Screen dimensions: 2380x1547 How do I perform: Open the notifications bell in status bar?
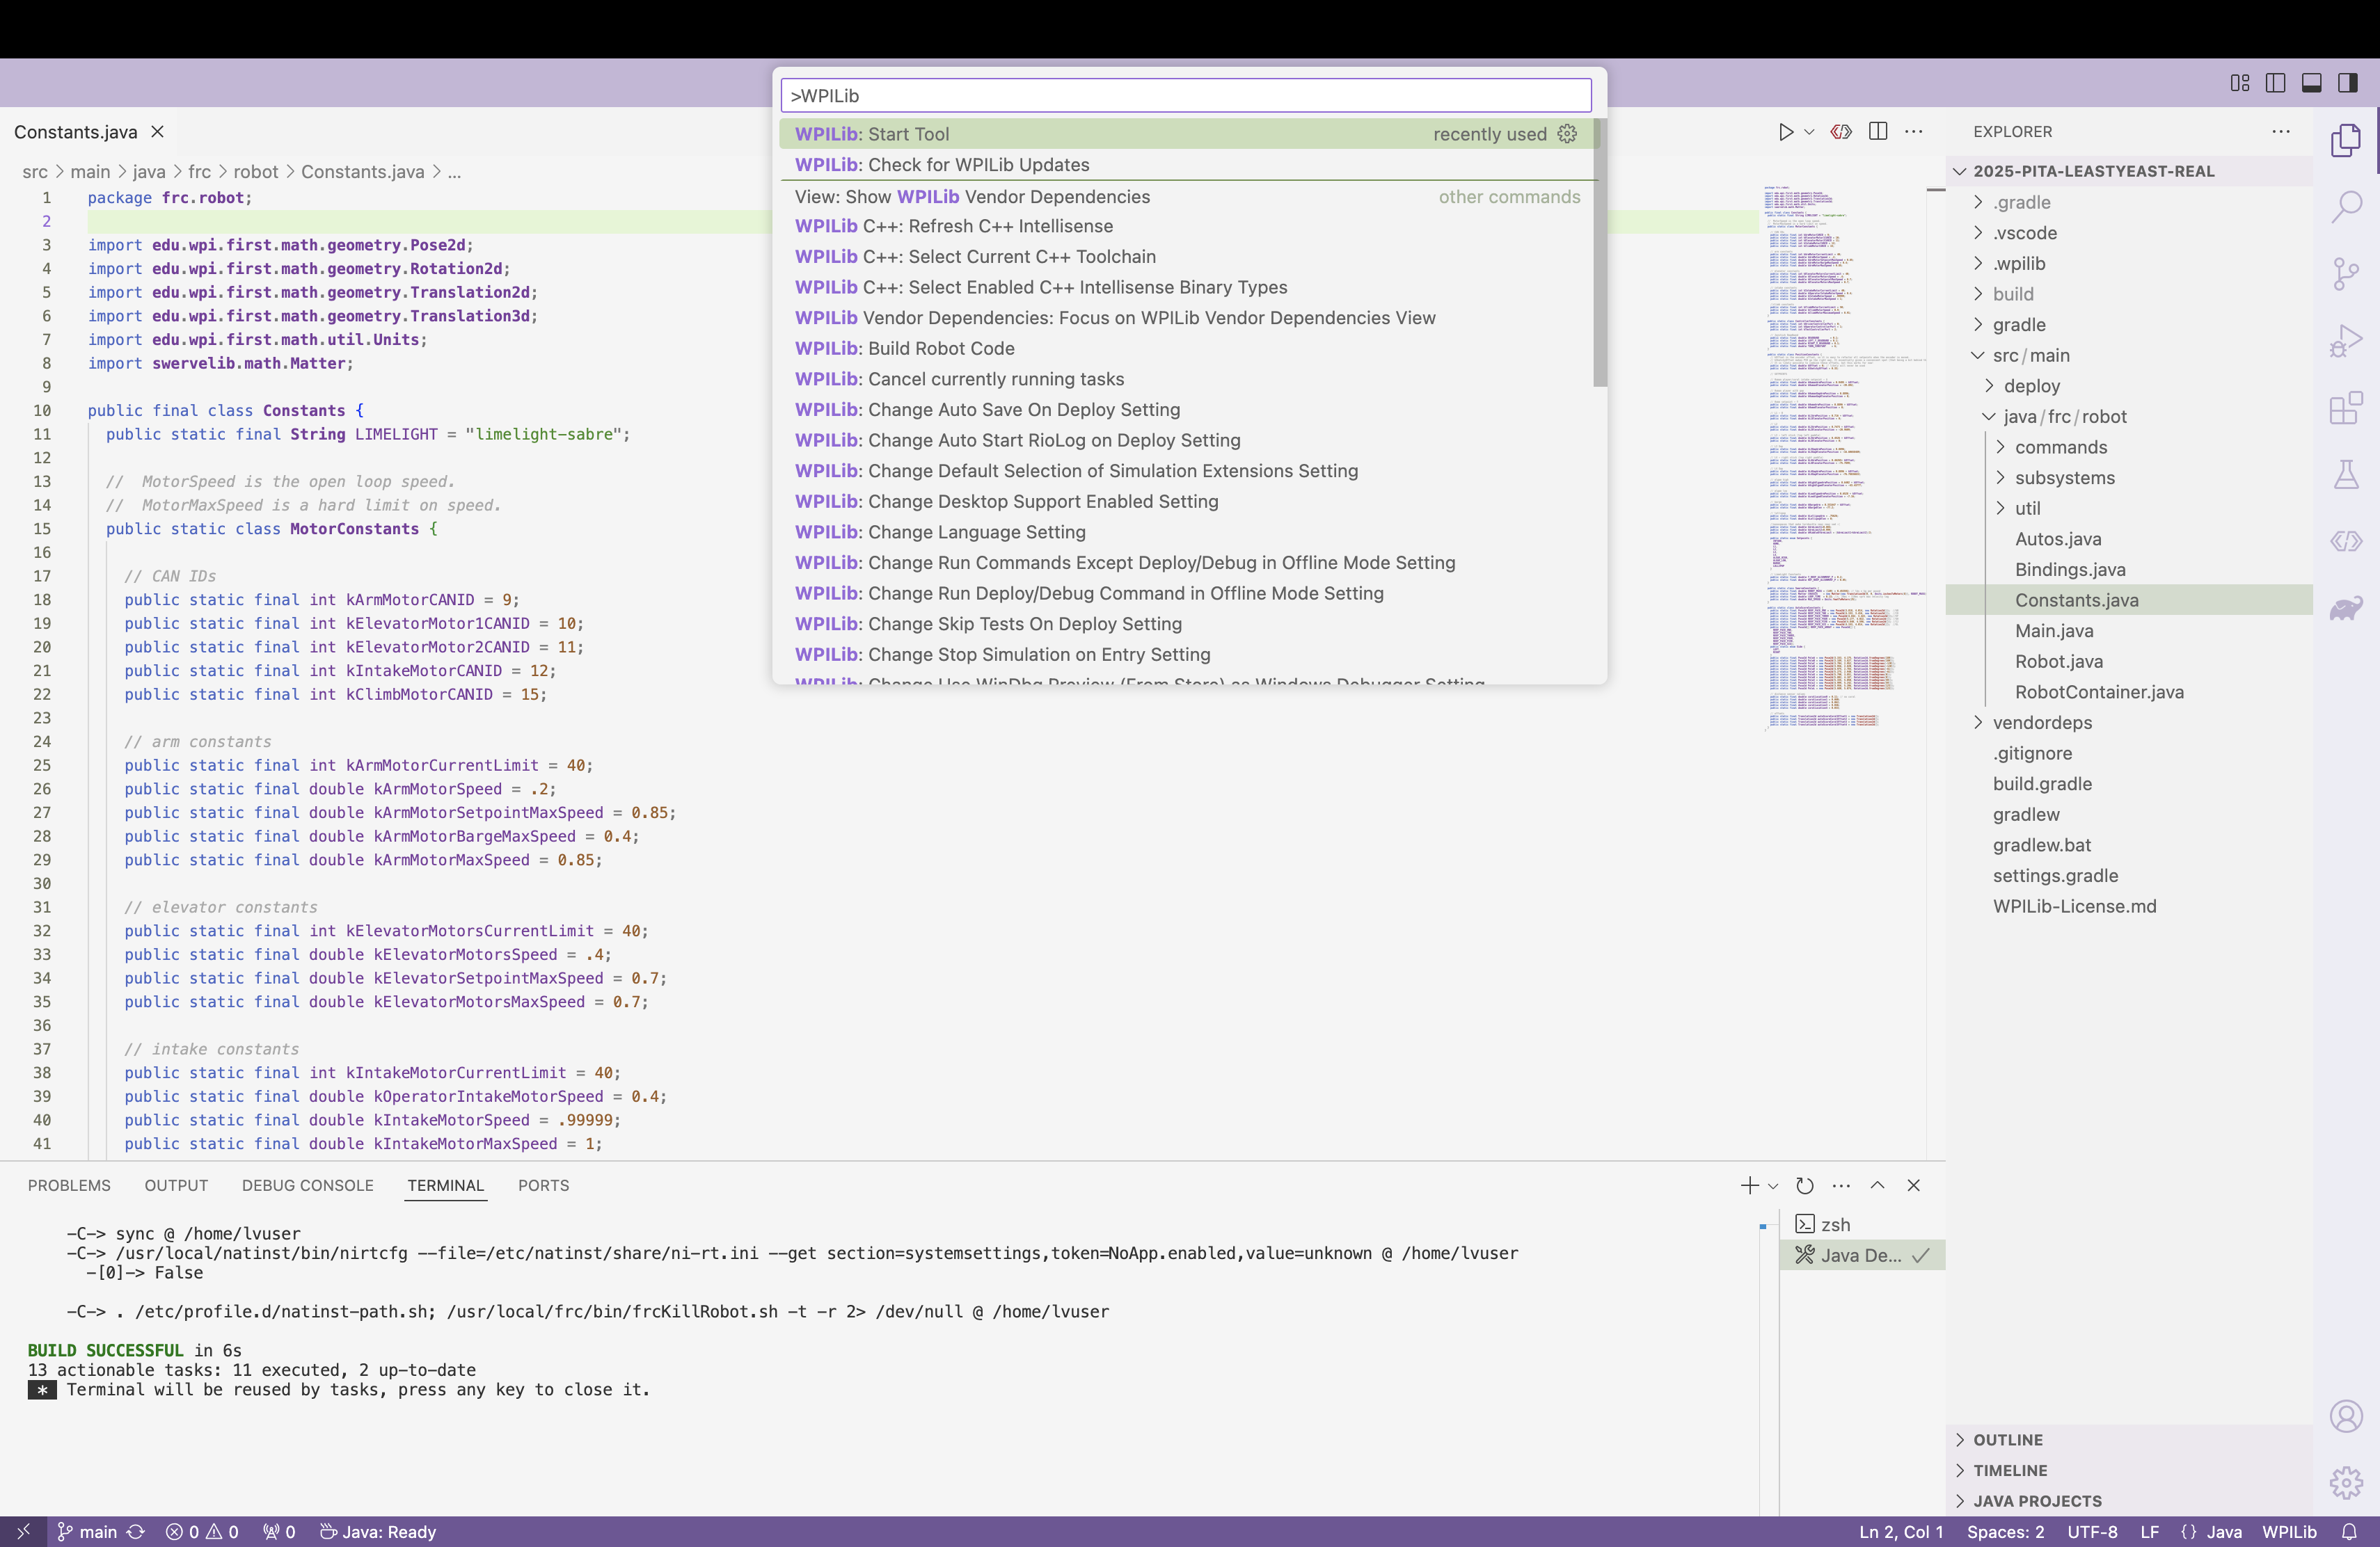tap(2349, 1532)
